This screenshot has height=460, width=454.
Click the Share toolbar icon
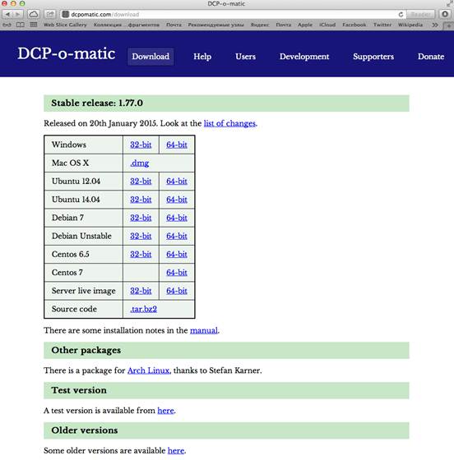[x=50, y=14]
